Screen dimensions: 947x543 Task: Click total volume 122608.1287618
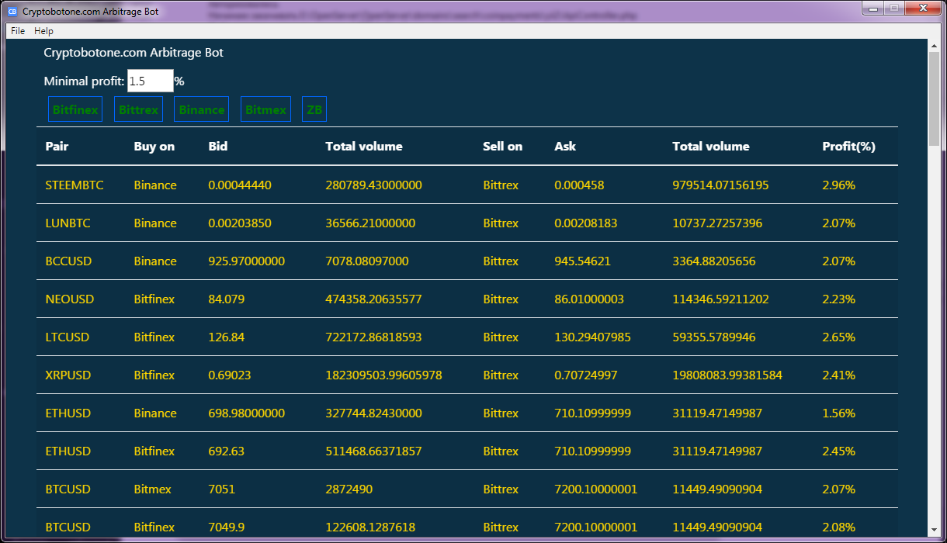[371, 527]
